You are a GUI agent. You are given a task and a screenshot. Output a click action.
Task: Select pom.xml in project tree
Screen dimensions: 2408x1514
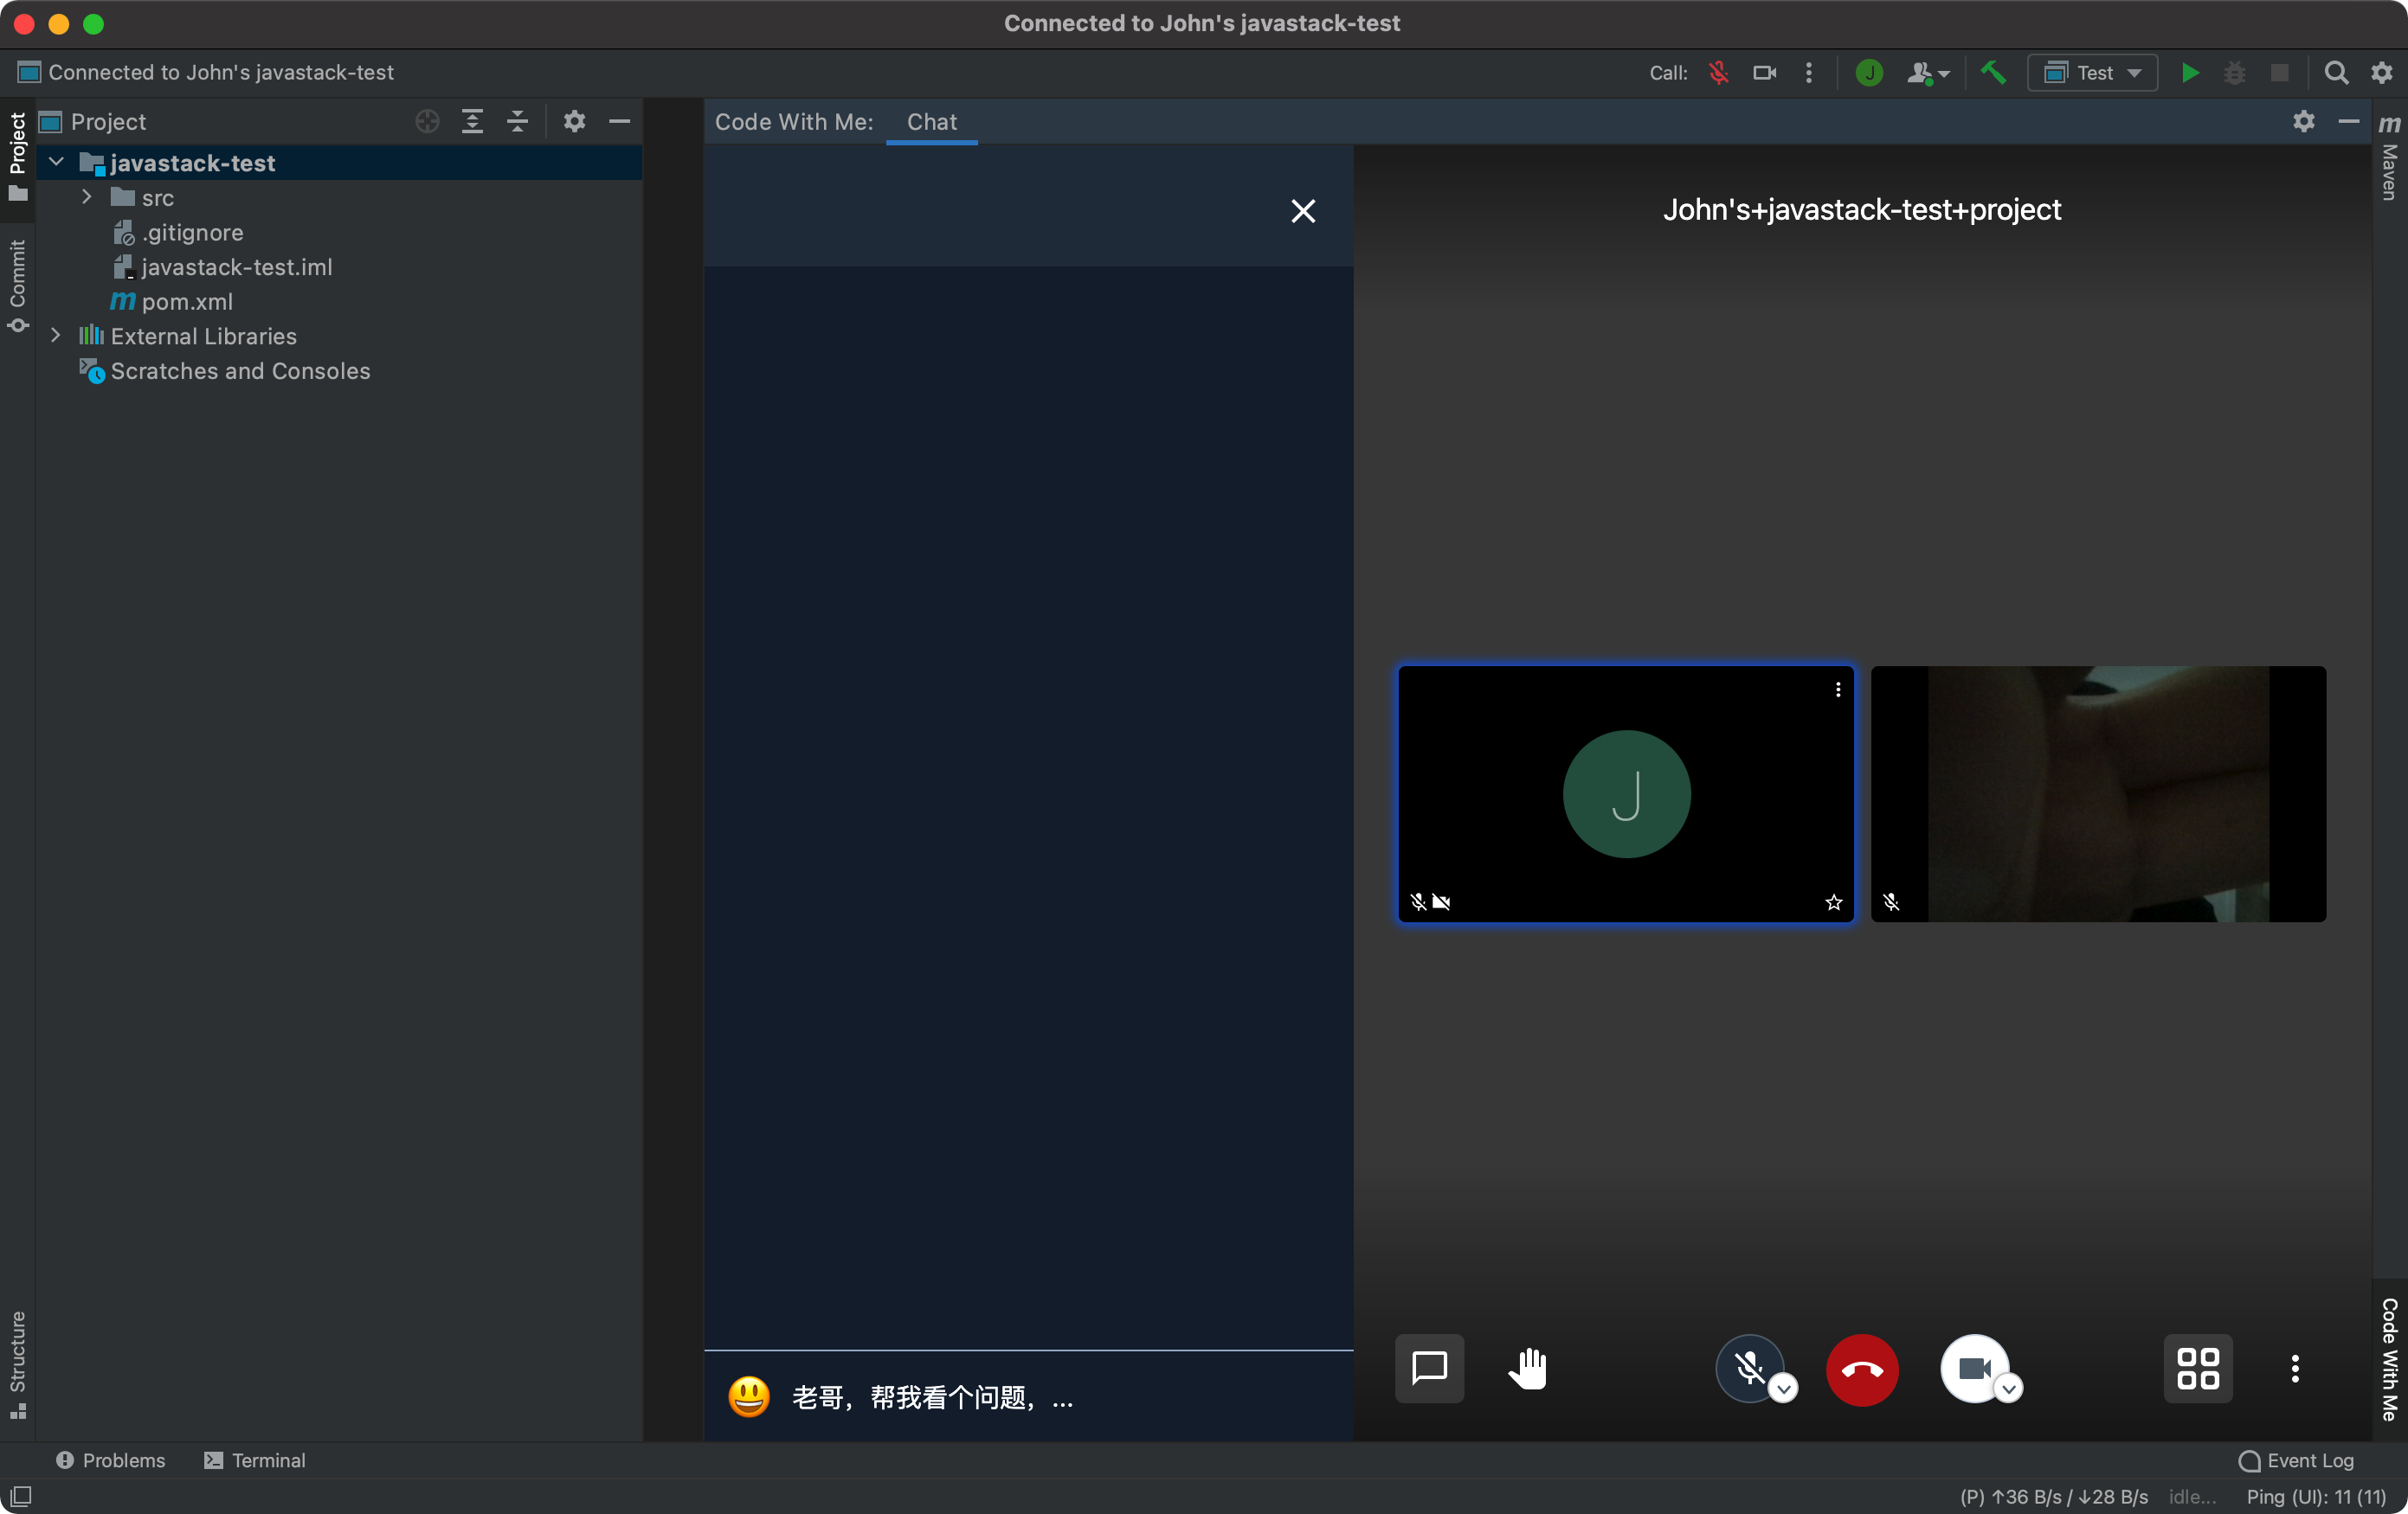186,302
